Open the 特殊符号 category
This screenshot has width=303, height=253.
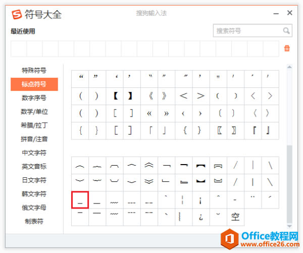[x=34, y=70]
